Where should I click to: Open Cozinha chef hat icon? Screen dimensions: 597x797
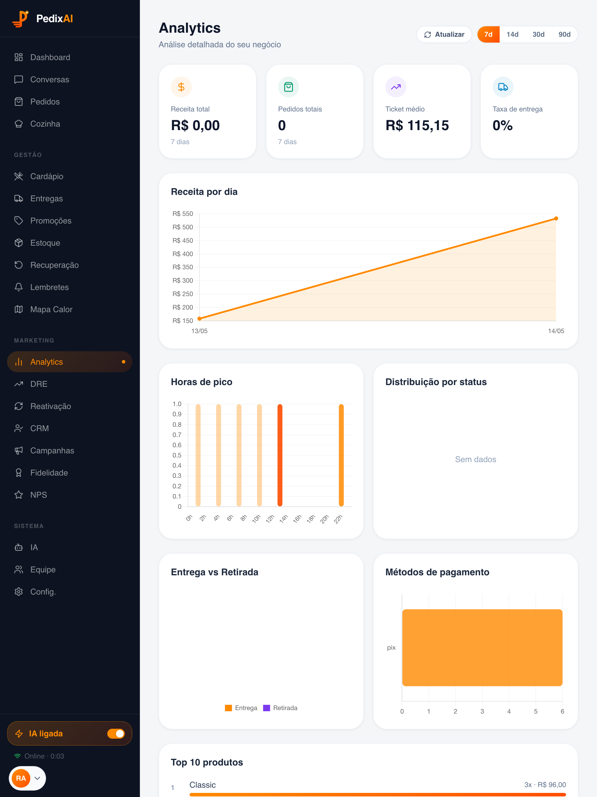click(19, 124)
